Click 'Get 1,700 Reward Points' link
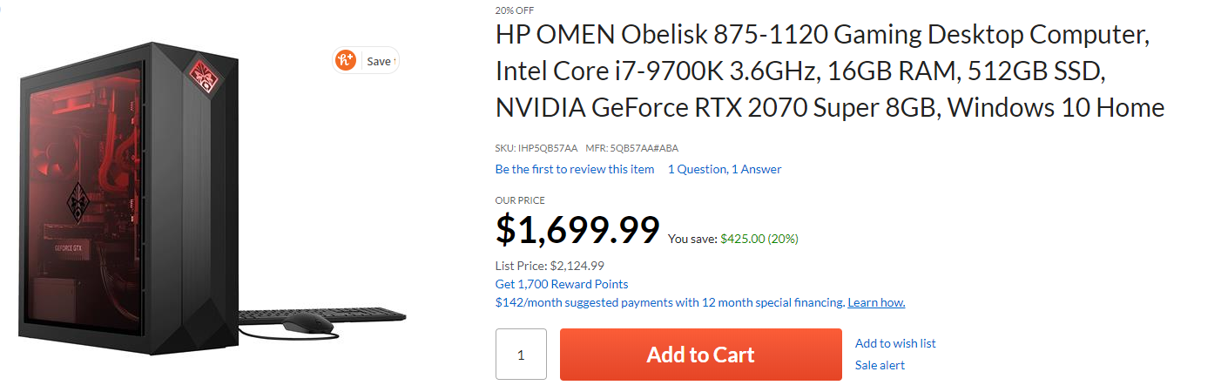The height and width of the screenshot is (392, 1221). tap(561, 284)
